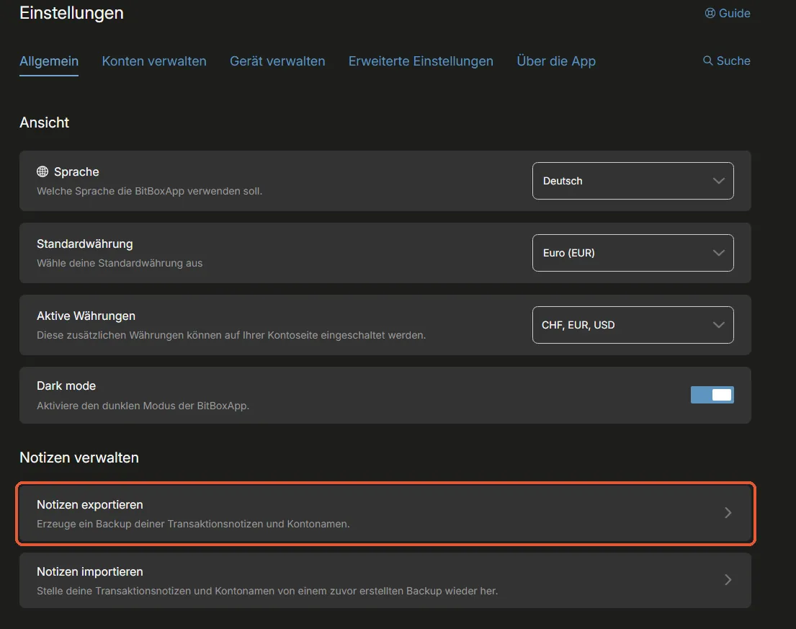Switch to the Über die App tab

(x=556, y=61)
